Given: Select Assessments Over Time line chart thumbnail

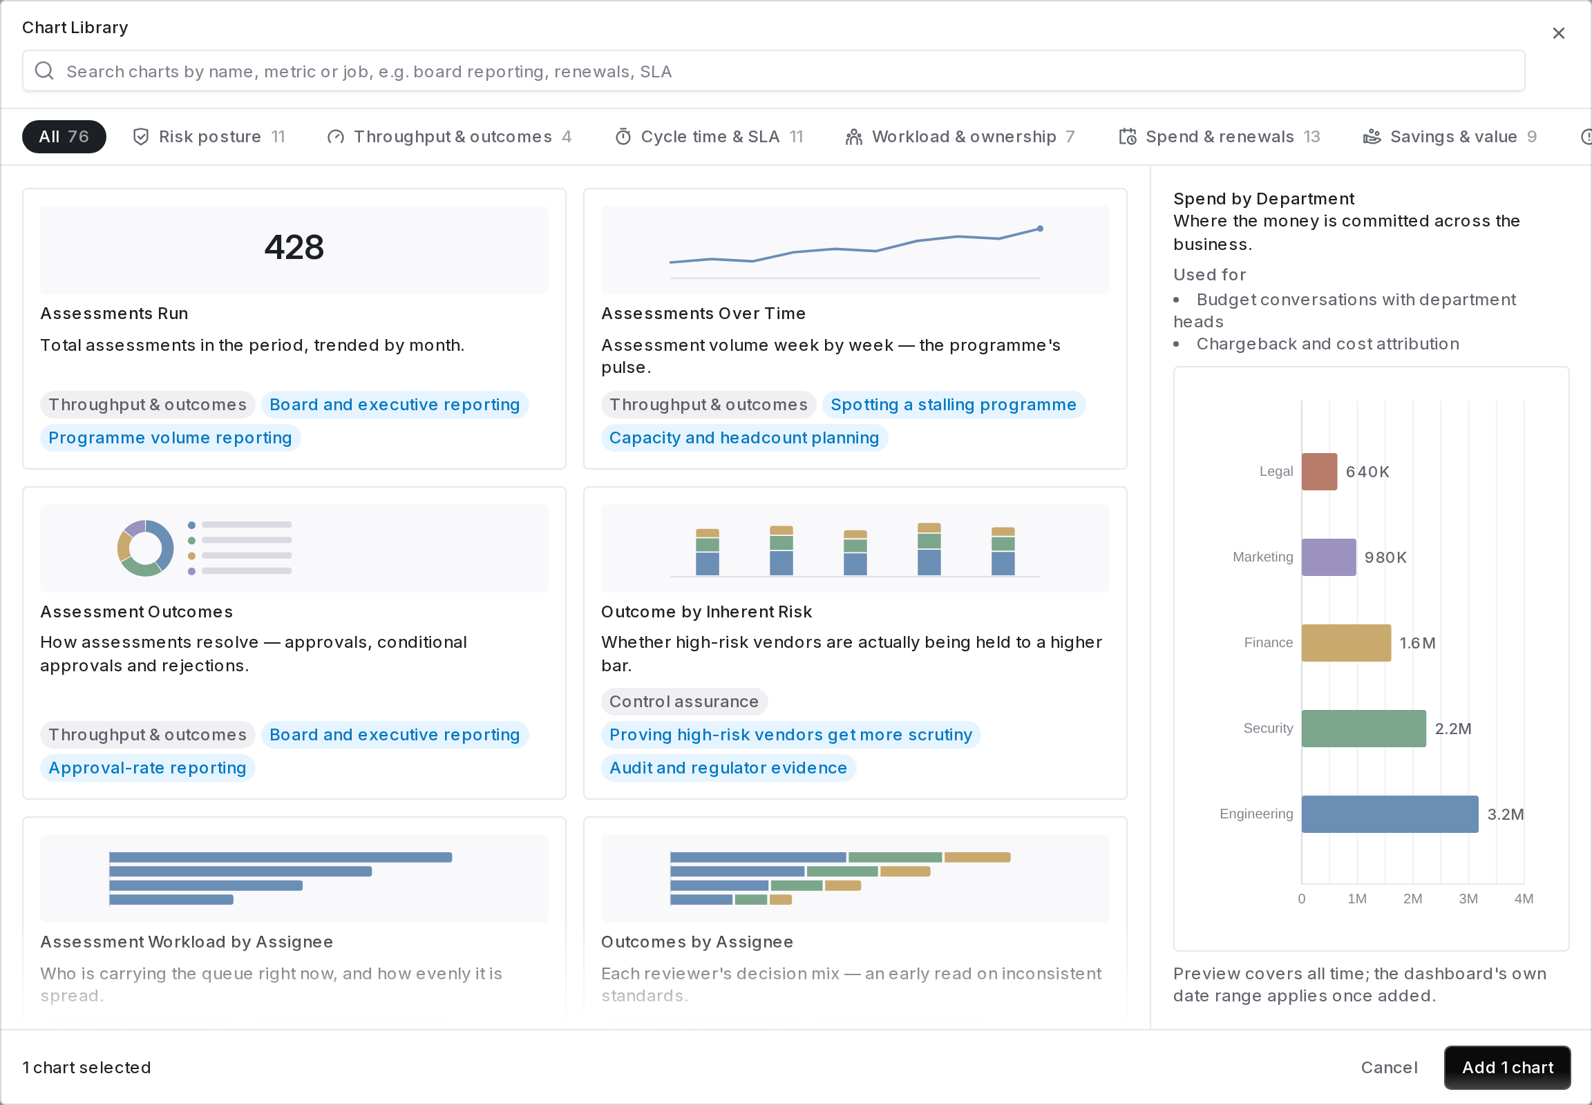Looking at the screenshot, I should [855, 250].
